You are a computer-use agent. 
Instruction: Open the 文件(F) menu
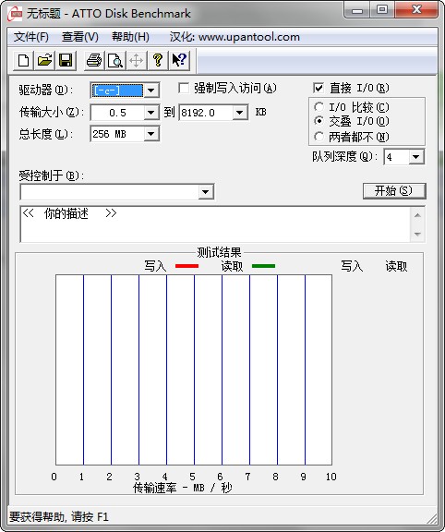click(x=31, y=37)
